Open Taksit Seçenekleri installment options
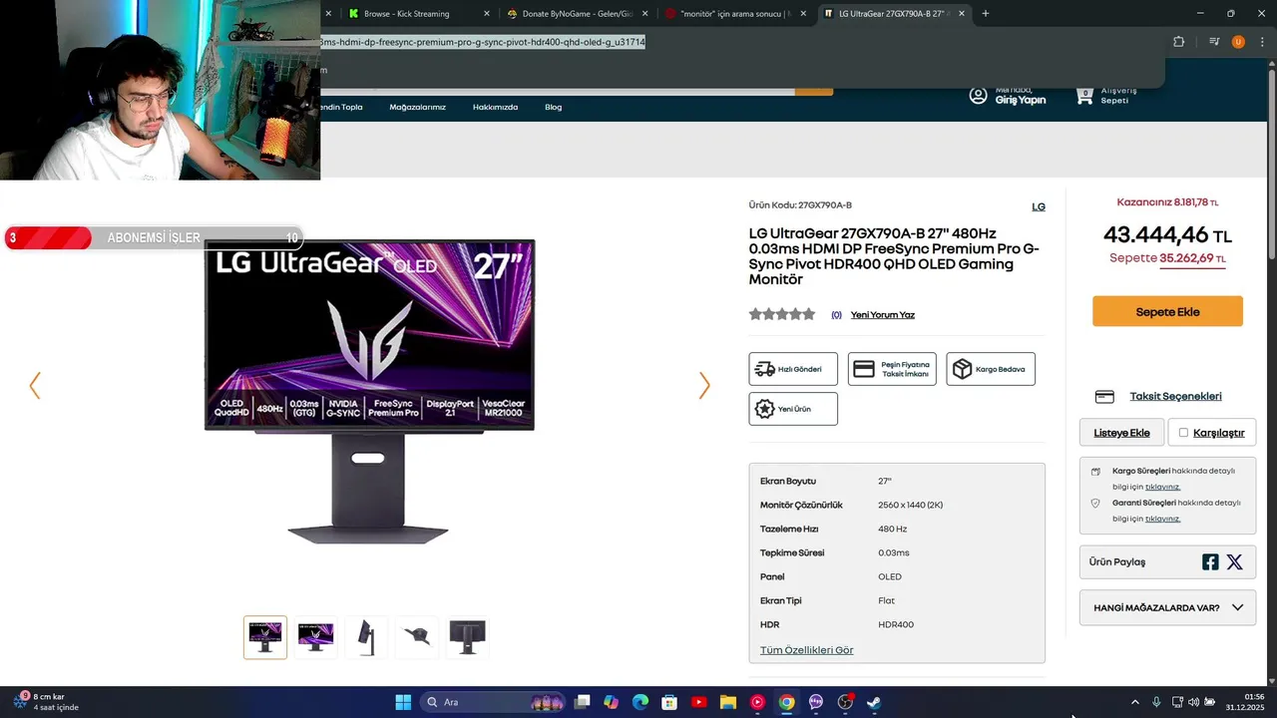Screen dimensions: 1277x718 [x=1175, y=396]
